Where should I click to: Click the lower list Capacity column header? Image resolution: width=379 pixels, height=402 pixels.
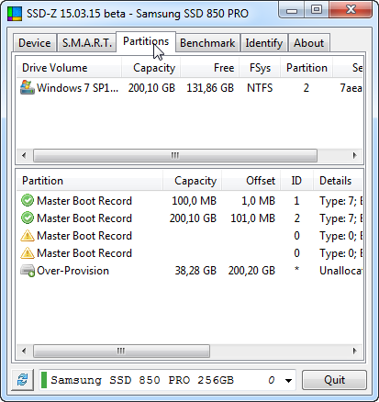192,181
